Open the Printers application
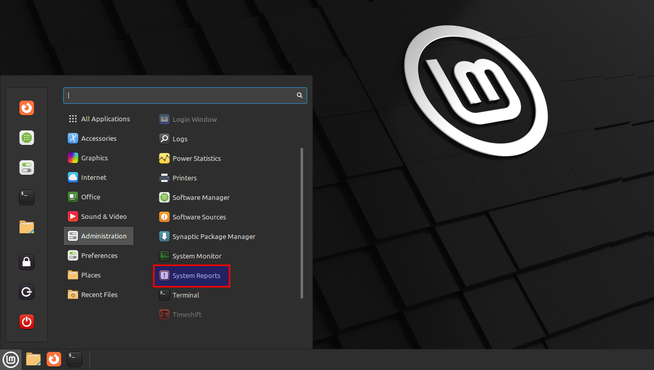Viewport: 654px width, 370px height. [178, 178]
